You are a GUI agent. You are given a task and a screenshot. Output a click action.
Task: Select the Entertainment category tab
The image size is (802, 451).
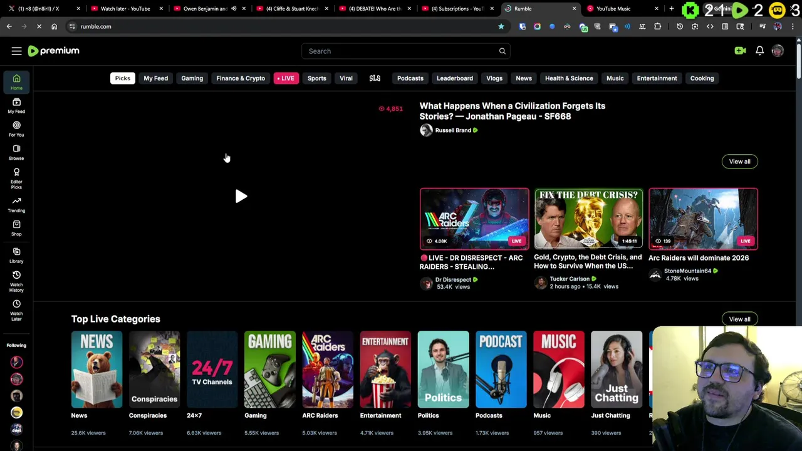point(657,78)
